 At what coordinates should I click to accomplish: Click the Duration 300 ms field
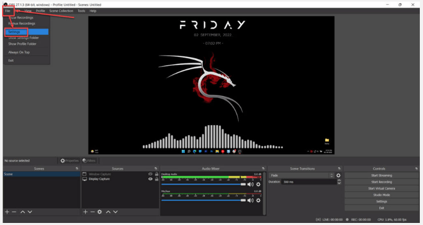point(309,182)
